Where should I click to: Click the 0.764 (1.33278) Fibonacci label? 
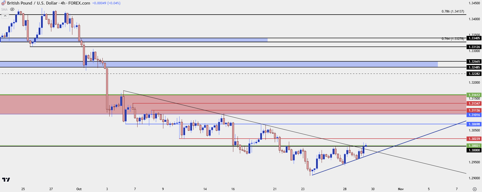pyautogui.click(x=453, y=39)
